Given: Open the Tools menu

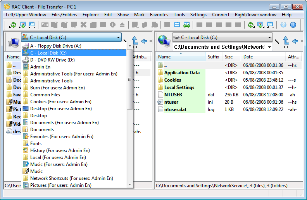Looking at the screenshot, I should pyautogui.click(x=179, y=15).
